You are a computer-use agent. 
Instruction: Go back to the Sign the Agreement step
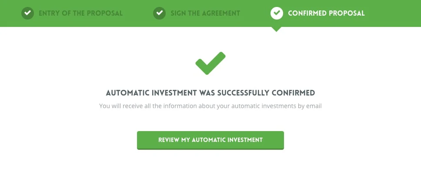point(205,13)
